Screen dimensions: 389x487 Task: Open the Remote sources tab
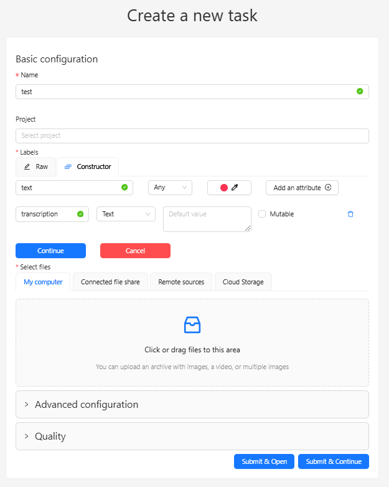181,282
